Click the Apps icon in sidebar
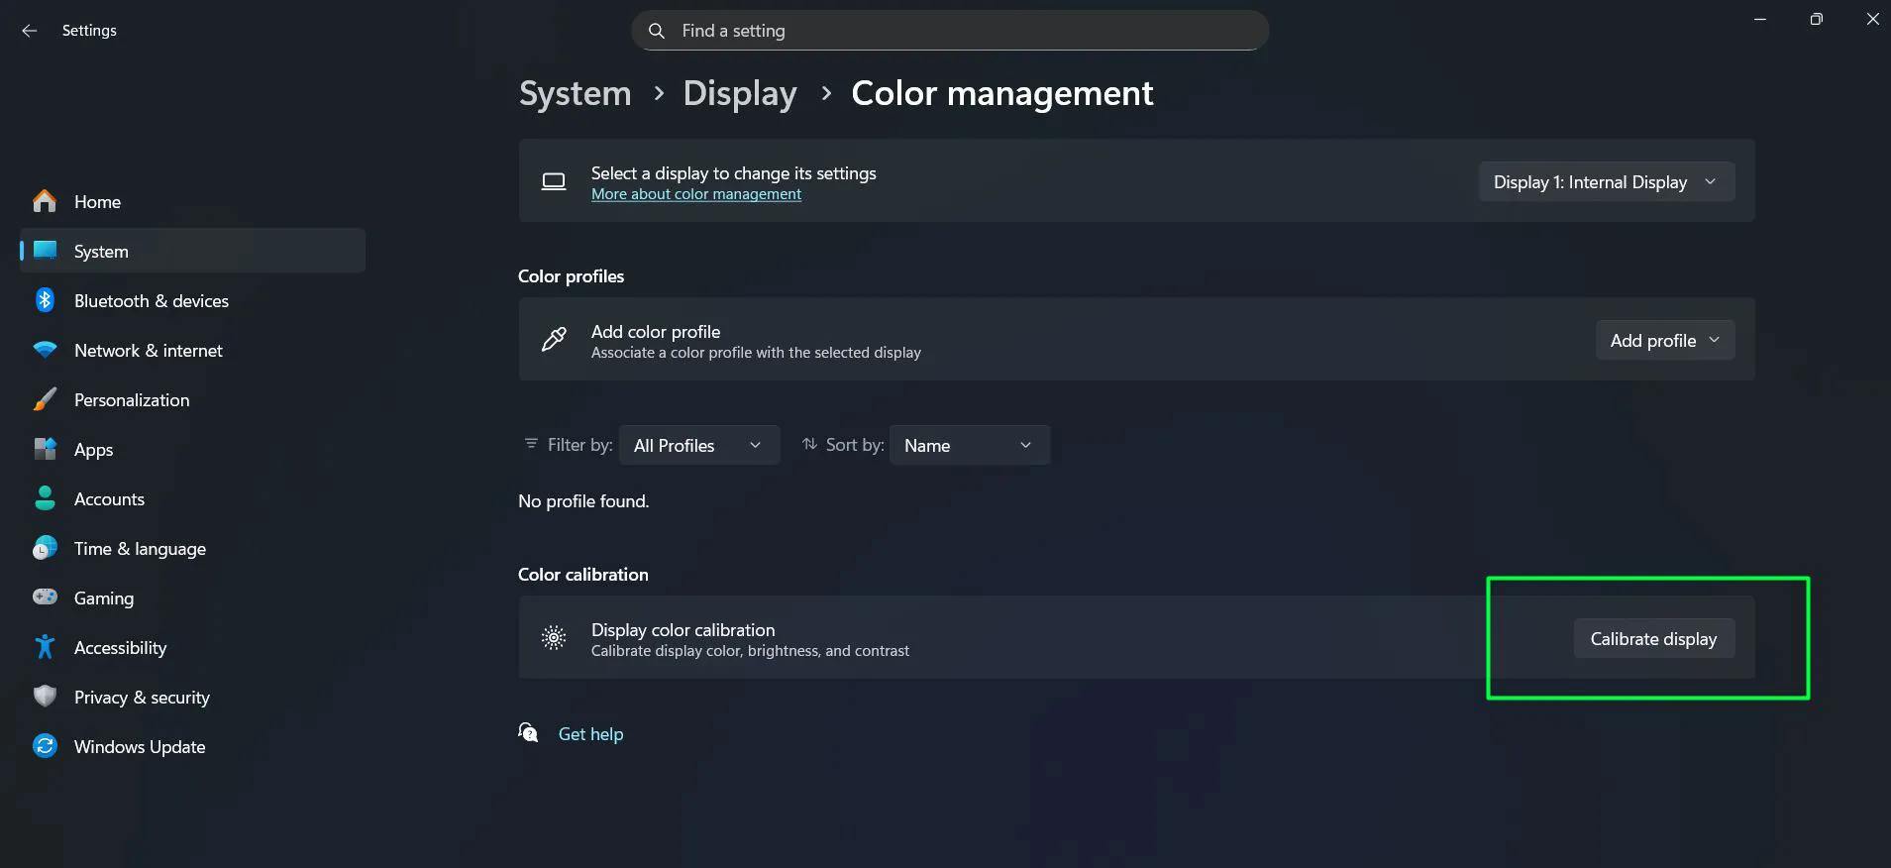Image resolution: width=1891 pixels, height=868 pixels. [x=45, y=449]
